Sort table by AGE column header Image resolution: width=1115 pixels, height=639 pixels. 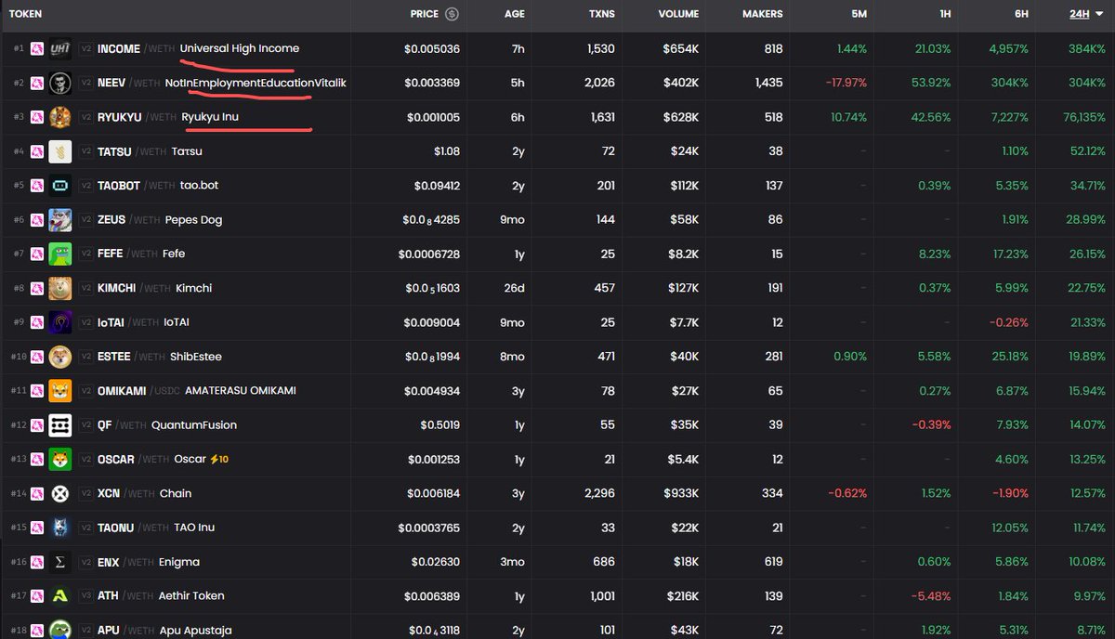coord(514,14)
